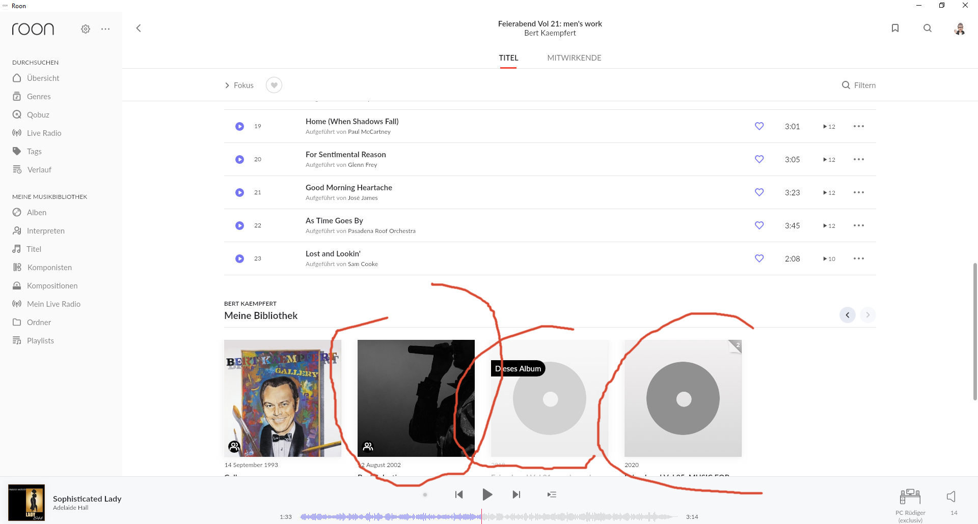Open the sidebar three-dots menu
The image size is (978, 524).
tap(105, 29)
